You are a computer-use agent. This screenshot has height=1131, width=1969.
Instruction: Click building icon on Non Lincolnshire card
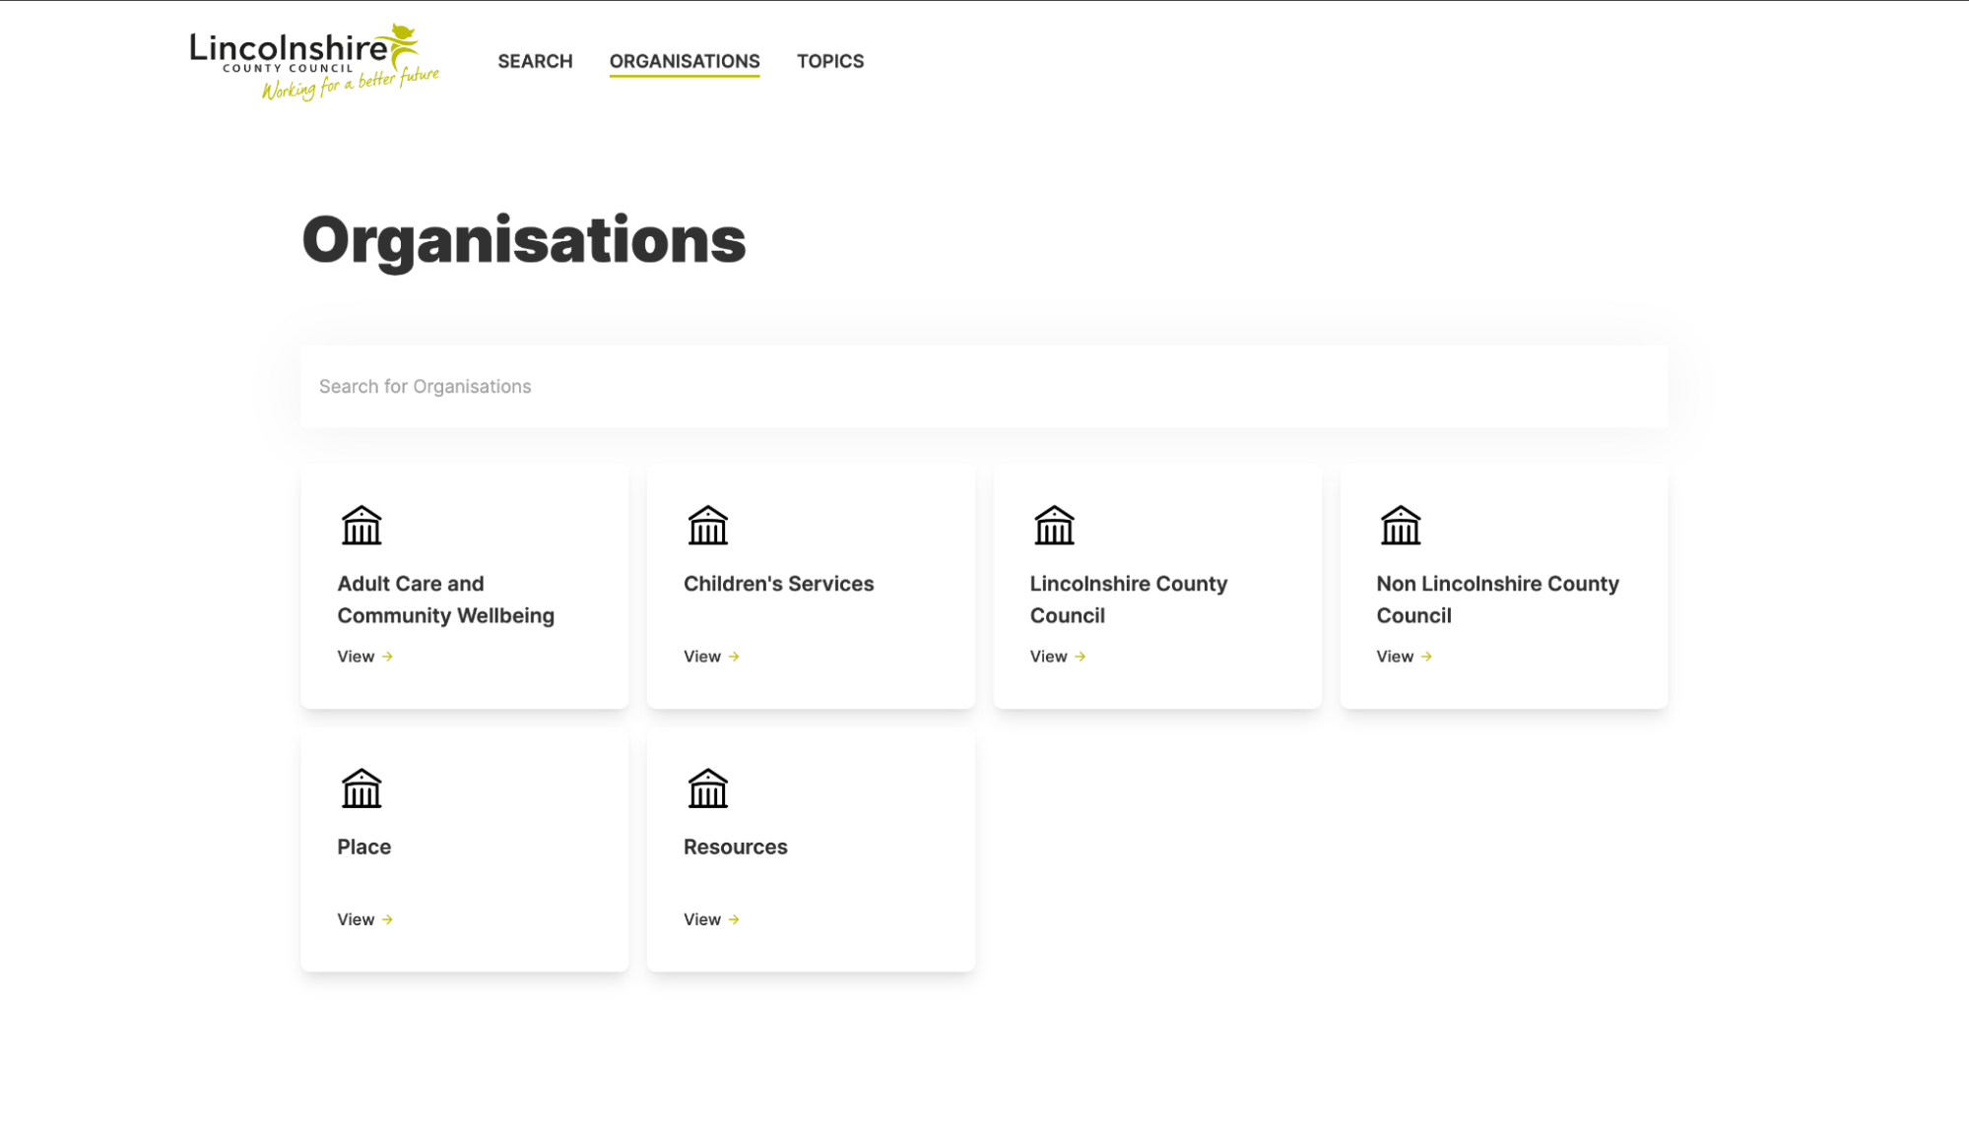[x=1400, y=526]
